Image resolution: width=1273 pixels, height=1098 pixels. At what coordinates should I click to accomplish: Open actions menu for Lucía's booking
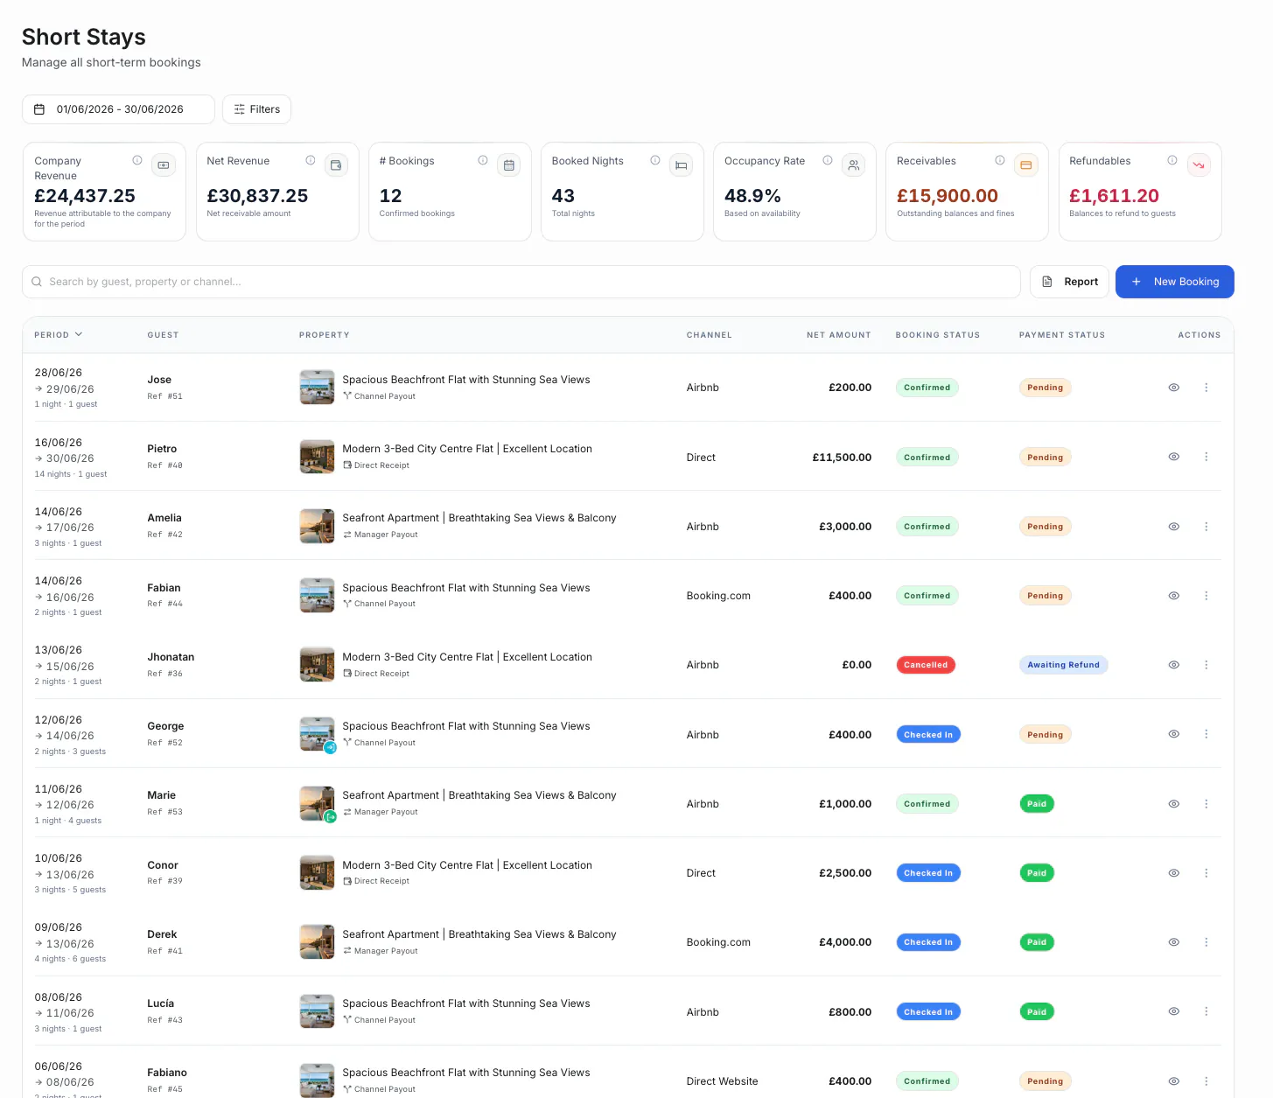(1206, 1011)
